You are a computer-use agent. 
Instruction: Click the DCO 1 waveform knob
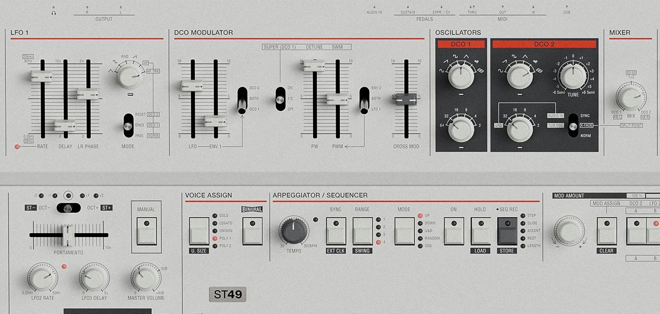point(461,76)
